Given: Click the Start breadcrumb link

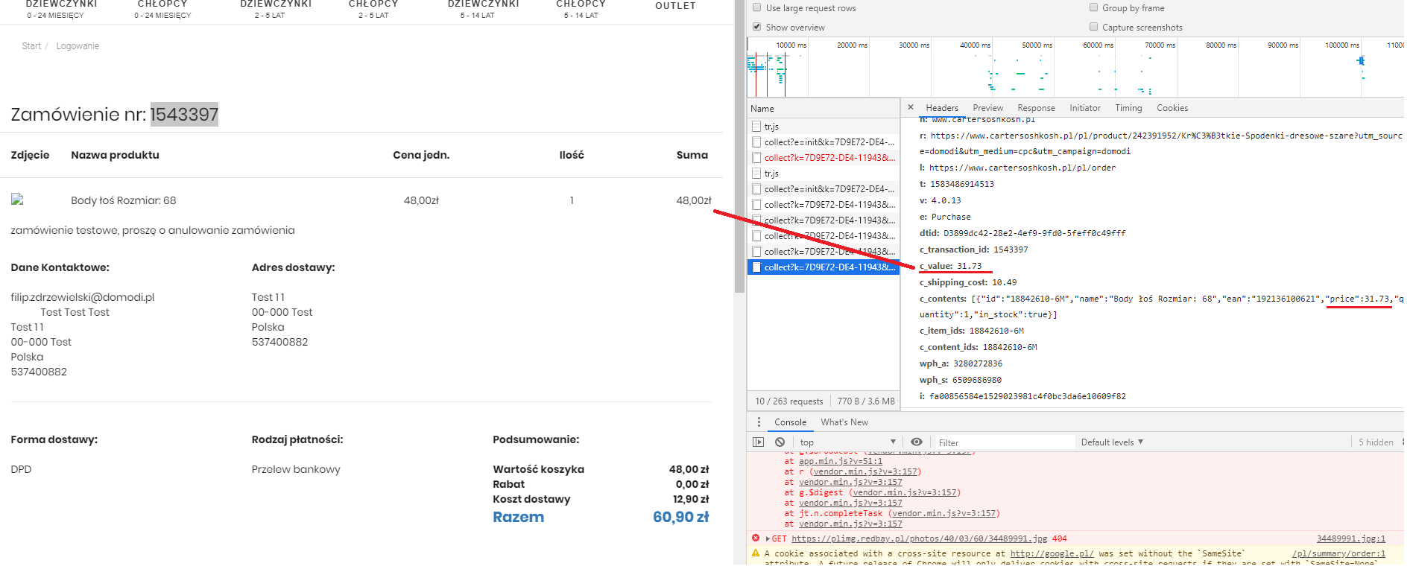Looking at the screenshot, I should (31, 46).
